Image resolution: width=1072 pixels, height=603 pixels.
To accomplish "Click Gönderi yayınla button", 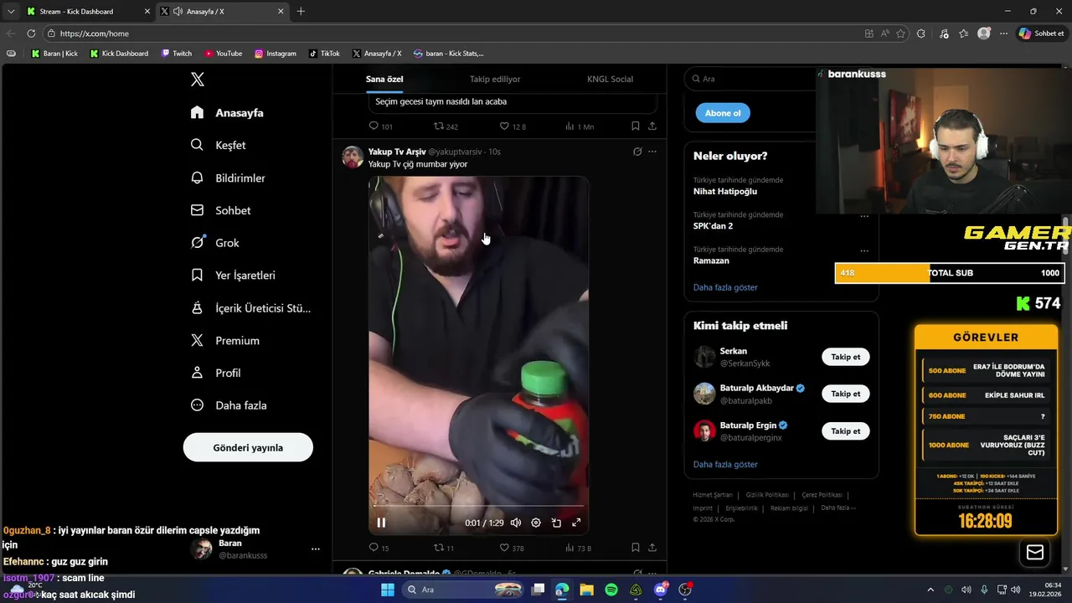I will [x=248, y=447].
